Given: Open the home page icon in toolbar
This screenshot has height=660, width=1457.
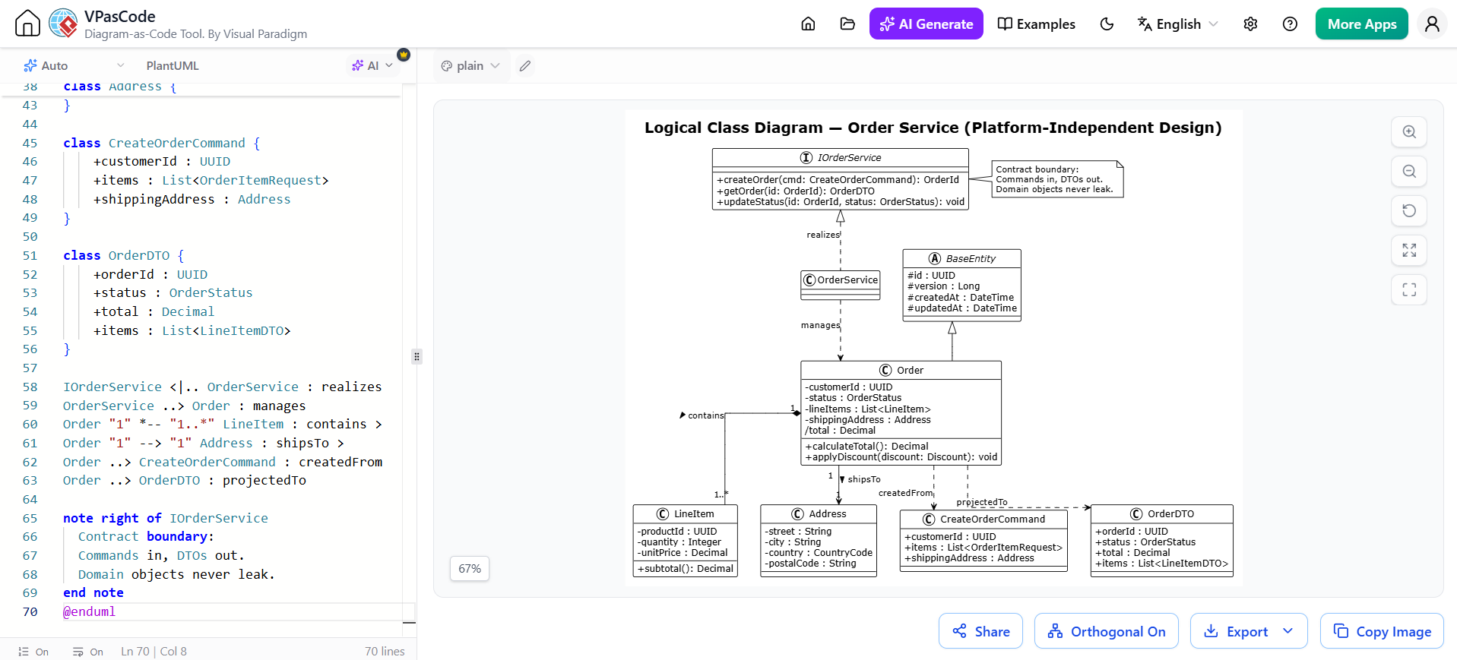Looking at the screenshot, I should pos(808,24).
